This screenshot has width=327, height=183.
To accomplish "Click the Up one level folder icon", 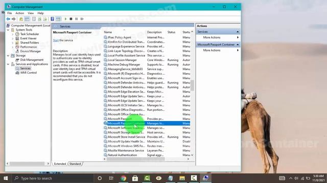I will 21,19.
